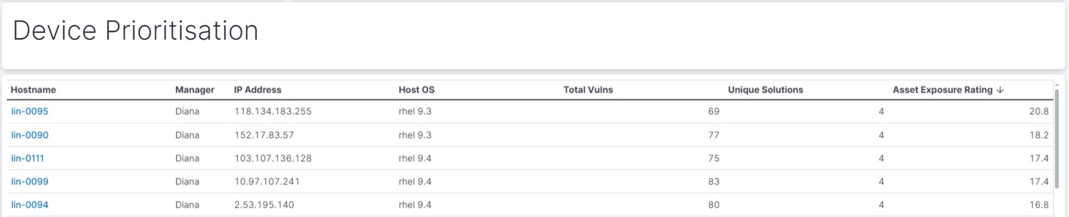
Task: Click the Device Prioritisation title
Action: click(x=135, y=31)
